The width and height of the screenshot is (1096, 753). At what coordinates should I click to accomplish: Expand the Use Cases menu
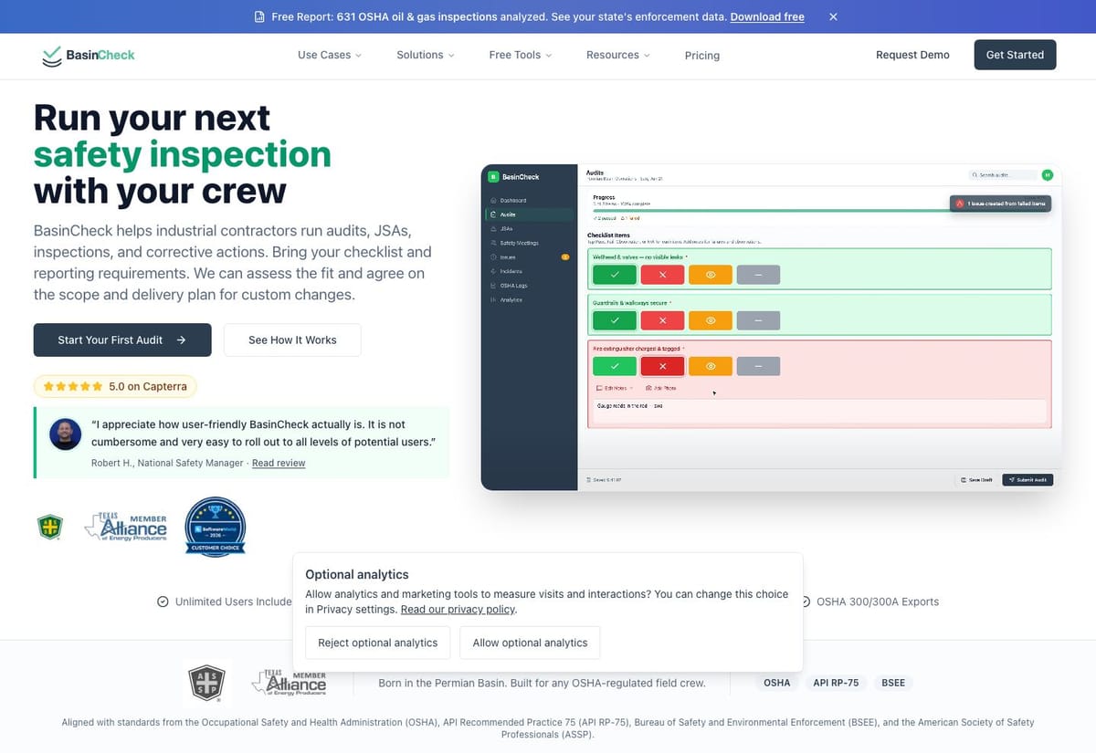(x=330, y=55)
